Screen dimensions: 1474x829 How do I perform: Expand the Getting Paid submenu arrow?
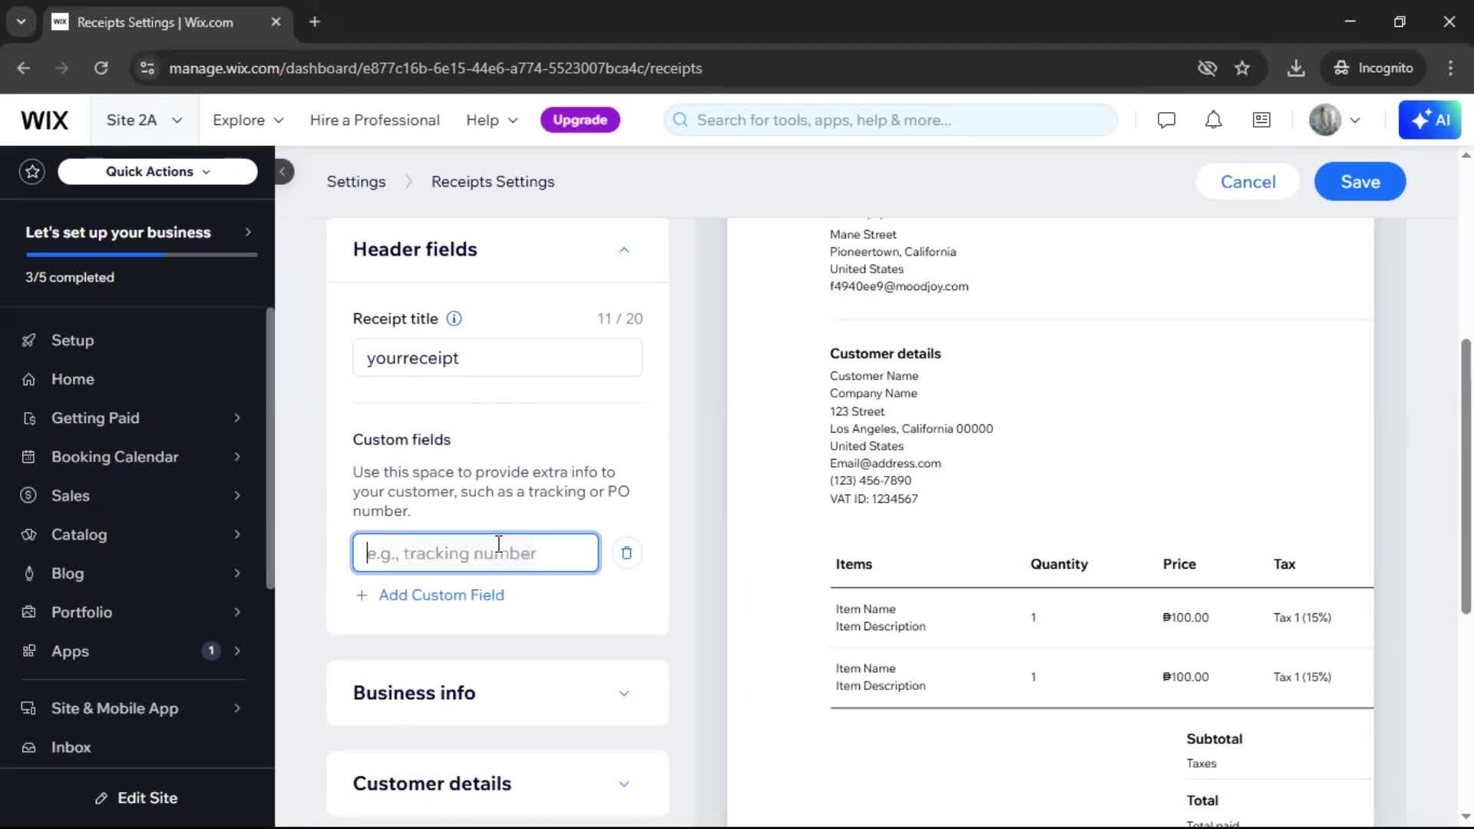point(237,418)
